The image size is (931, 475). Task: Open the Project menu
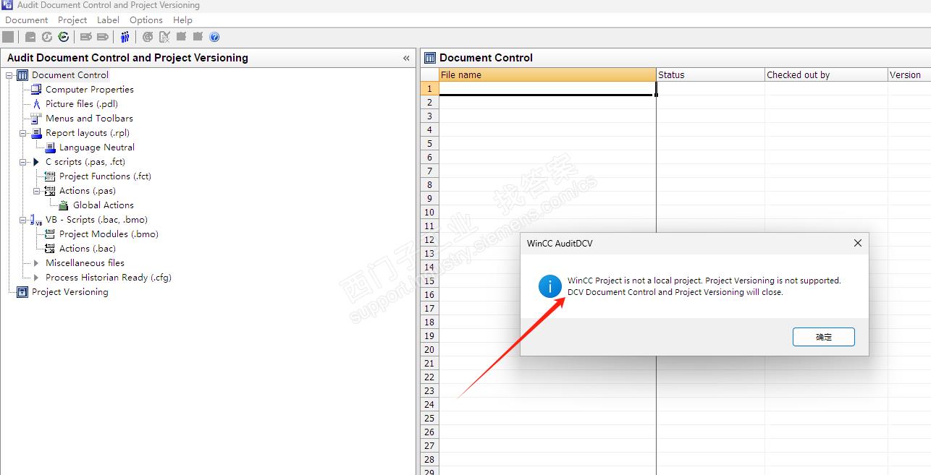point(72,20)
